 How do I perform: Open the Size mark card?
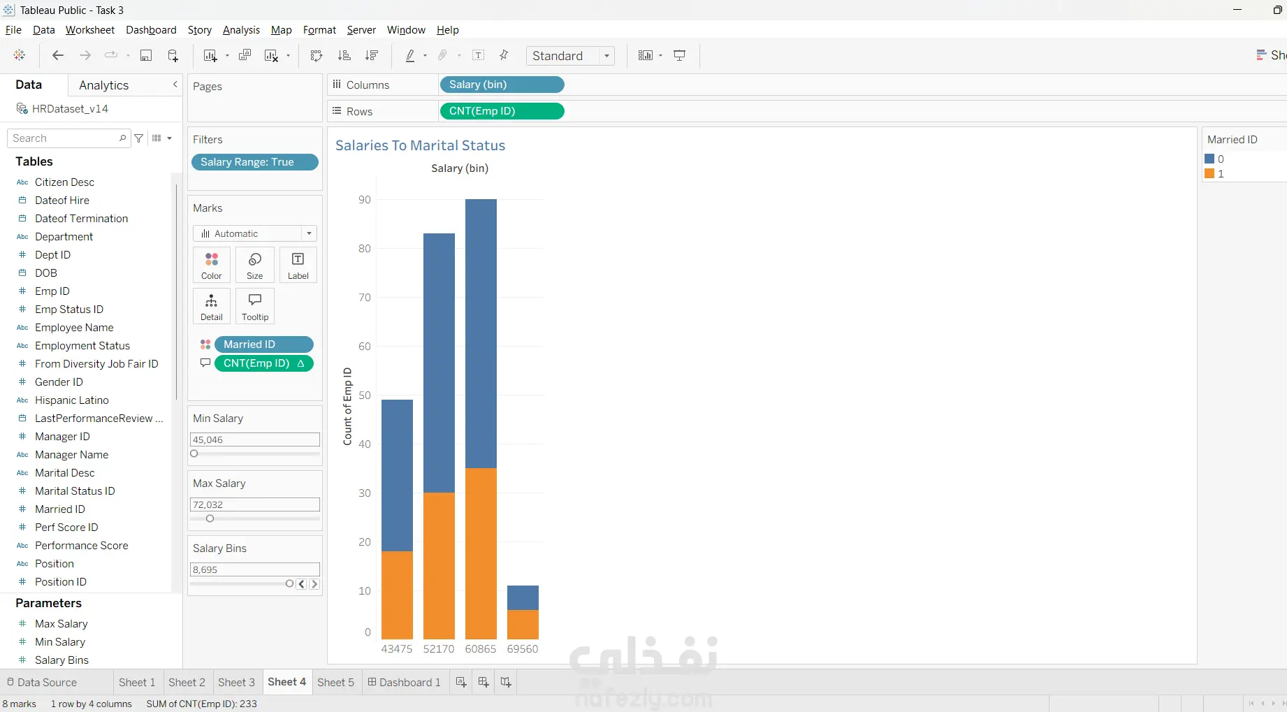(x=255, y=266)
